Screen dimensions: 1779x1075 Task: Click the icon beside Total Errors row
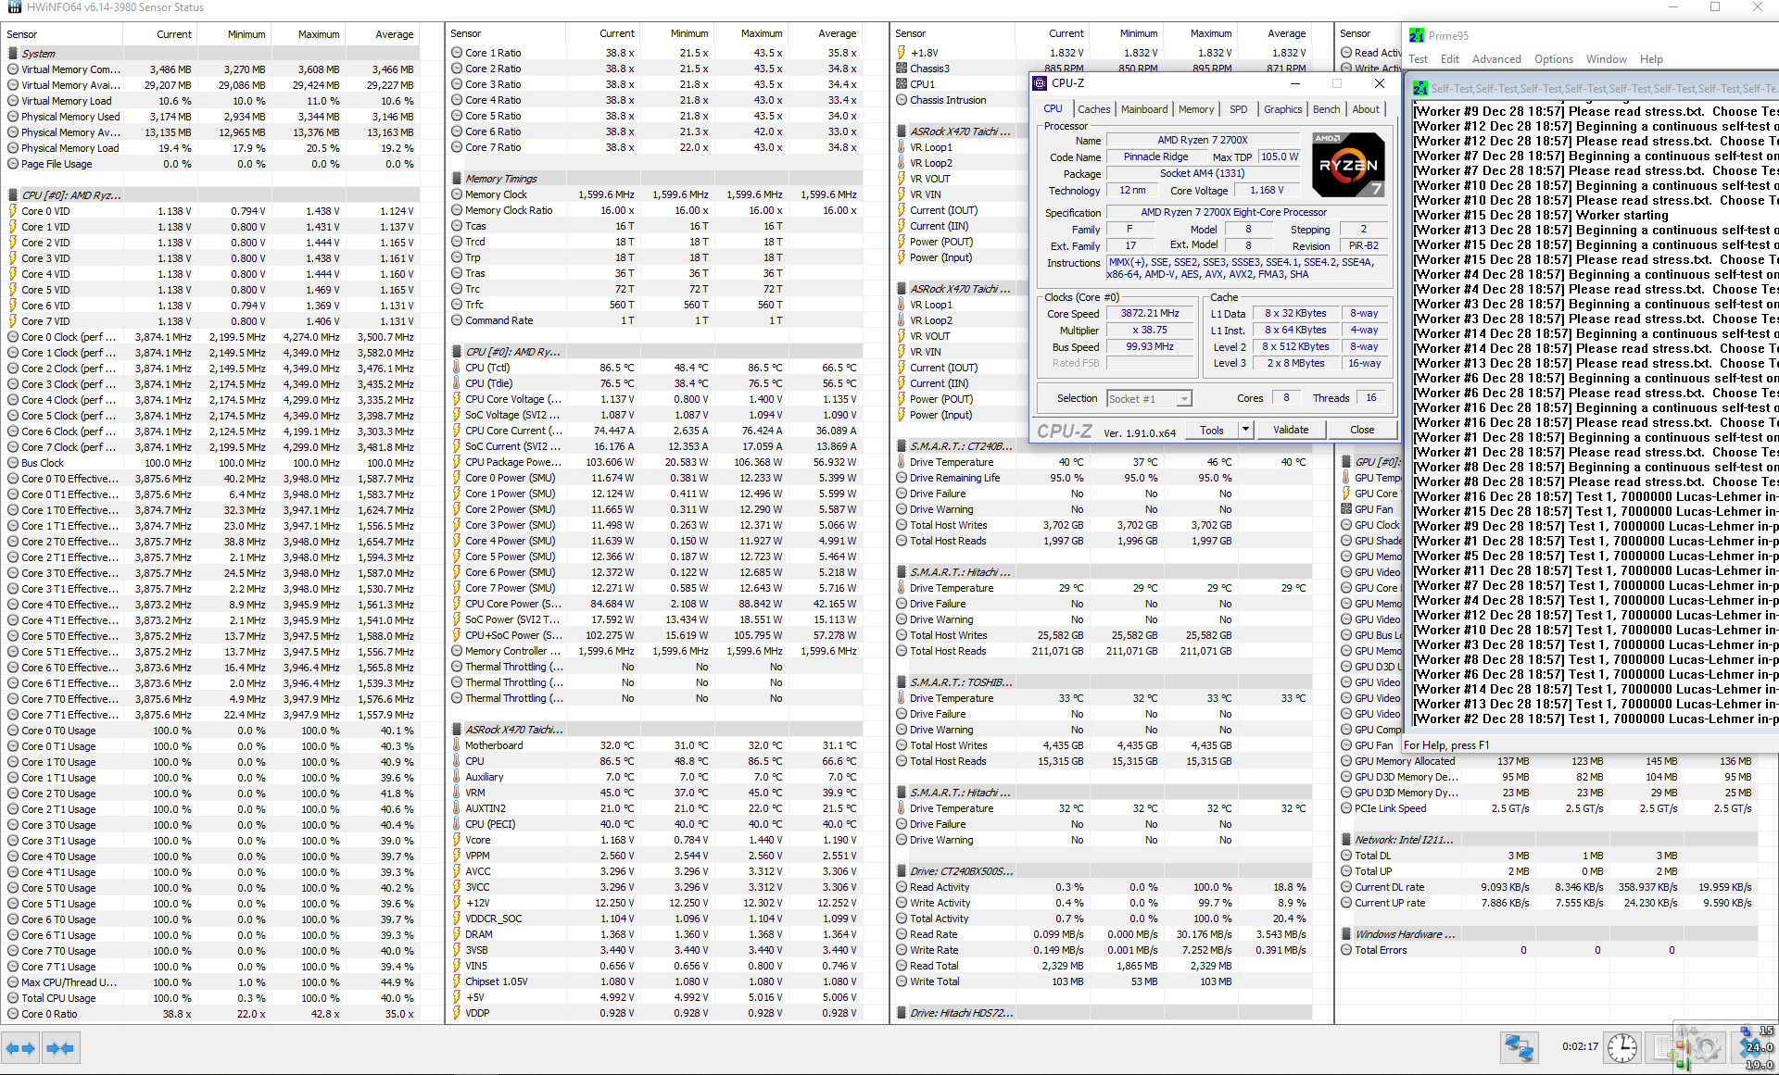[x=1346, y=950]
